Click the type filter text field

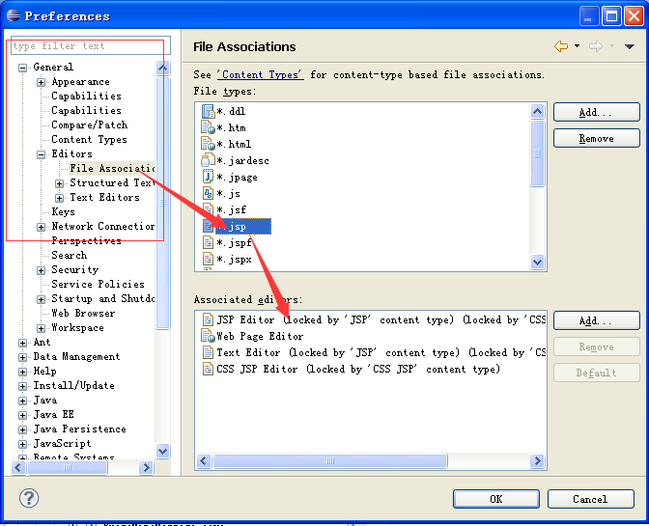87,46
